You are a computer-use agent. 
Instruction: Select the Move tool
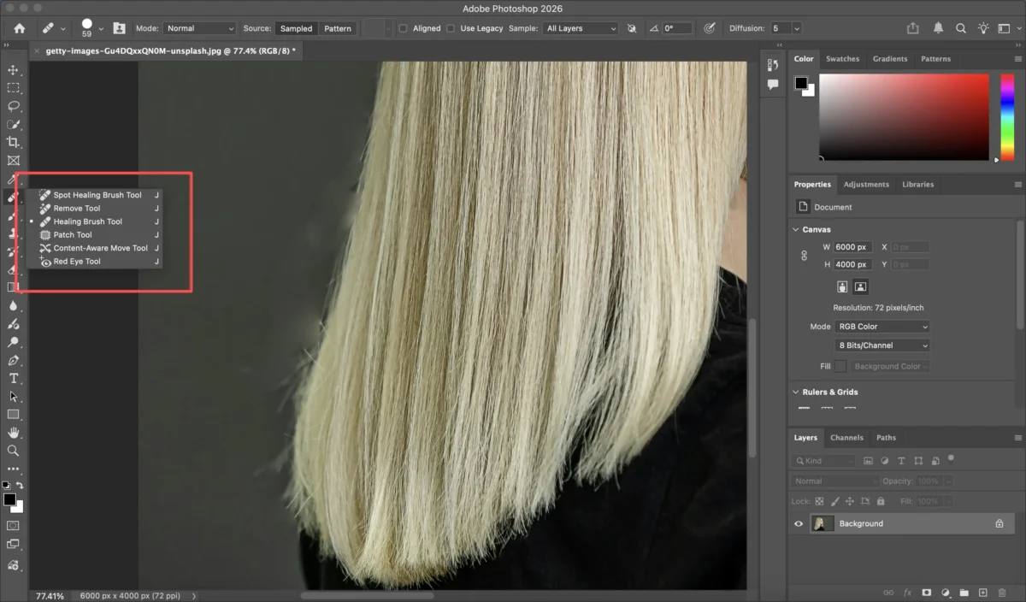13,70
